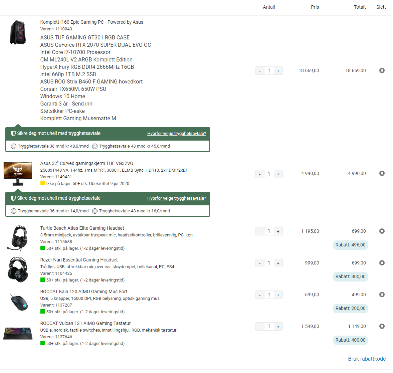
Task: Click 'Rabatt: 200,00' discount badge
Action: point(350,308)
